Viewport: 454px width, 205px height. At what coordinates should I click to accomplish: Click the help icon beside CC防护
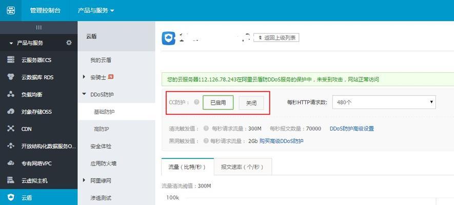[x=196, y=102]
